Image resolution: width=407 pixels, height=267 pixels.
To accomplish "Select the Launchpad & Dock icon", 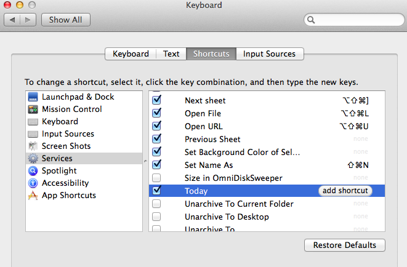I will pos(33,97).
